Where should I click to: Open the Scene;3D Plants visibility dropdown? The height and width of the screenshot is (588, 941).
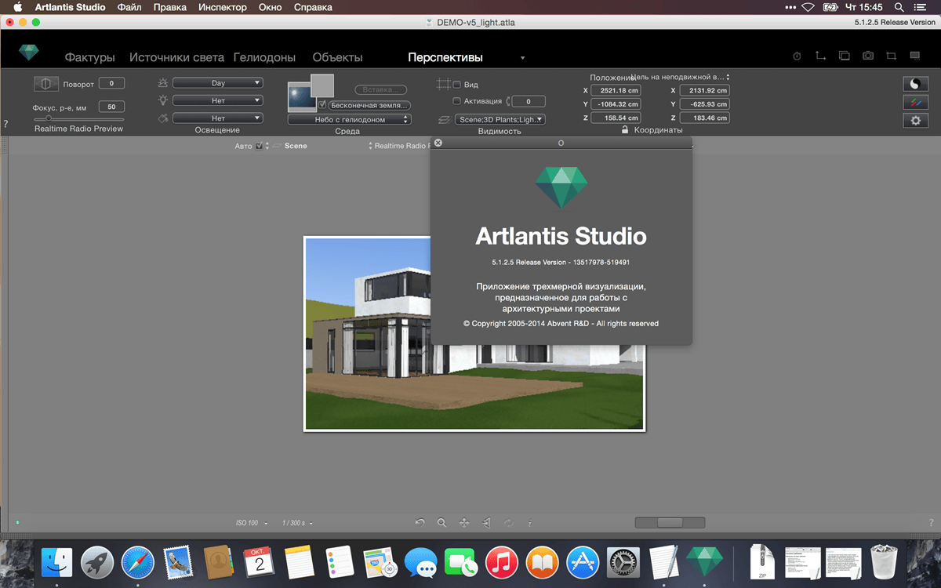[x=500, y=119]
